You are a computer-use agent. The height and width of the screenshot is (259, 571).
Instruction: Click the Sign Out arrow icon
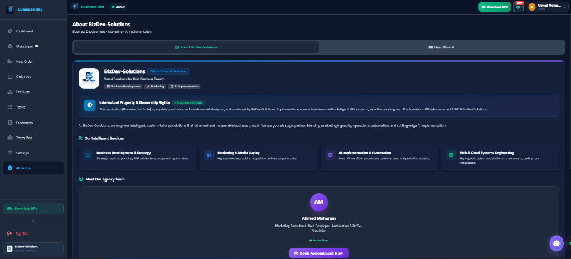10,233
